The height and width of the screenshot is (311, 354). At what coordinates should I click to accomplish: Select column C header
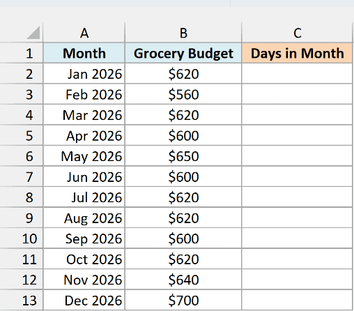coord(297,33)
